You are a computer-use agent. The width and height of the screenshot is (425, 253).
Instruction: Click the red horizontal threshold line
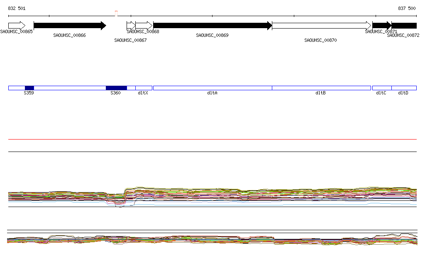coord(212,139)
